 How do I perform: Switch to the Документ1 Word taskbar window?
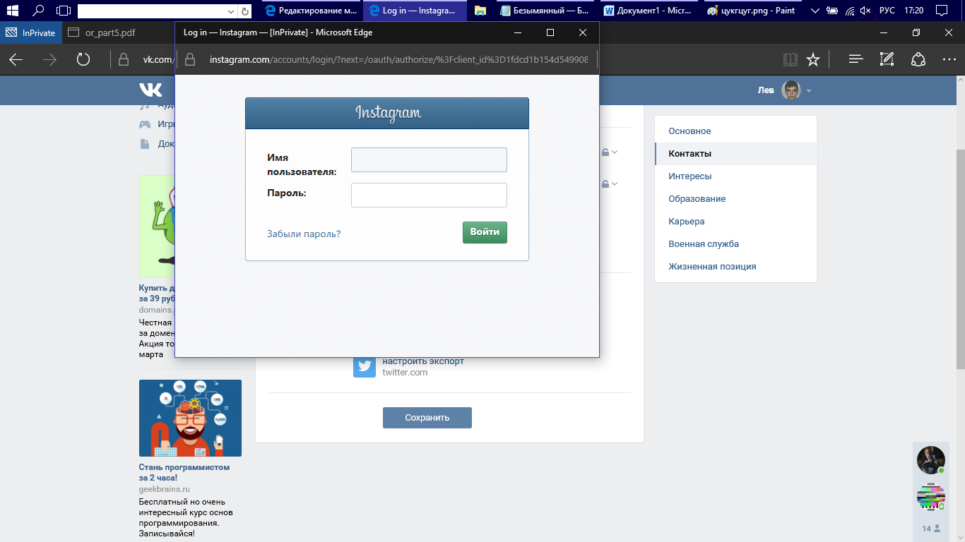click(649, 11)
